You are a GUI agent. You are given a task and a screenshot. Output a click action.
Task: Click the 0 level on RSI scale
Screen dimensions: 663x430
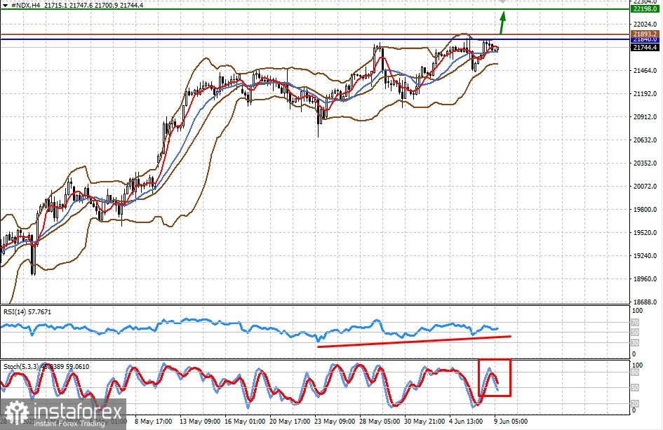pos(634,354)
